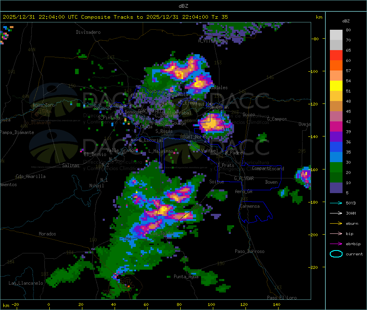The height and width of the screenshot is (310, 367).
Task: Click the 100 tick on bottom km axis
Action: point(211,304)
